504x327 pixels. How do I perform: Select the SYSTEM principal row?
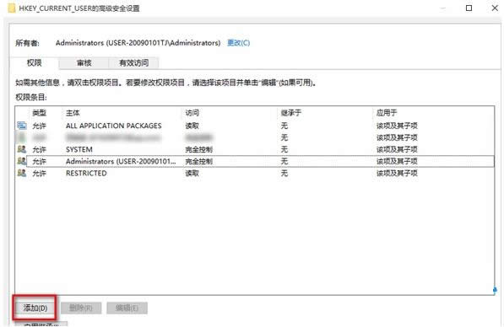[x=254, y=149]
